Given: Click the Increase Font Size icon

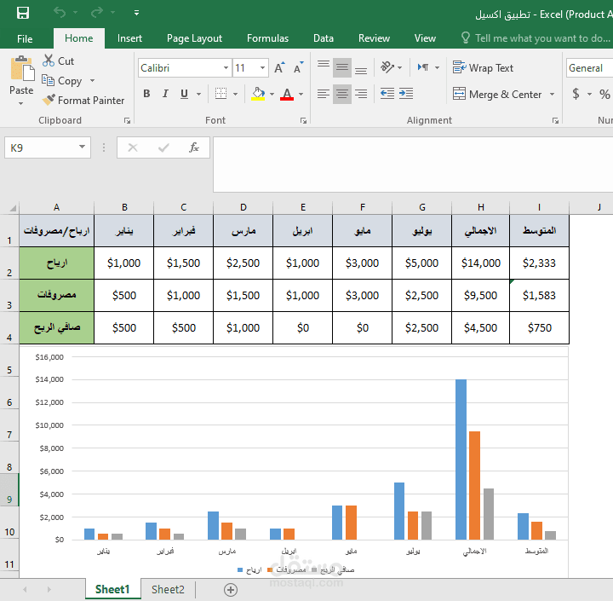Looking at the screenshot, I should tap(279, 67).
